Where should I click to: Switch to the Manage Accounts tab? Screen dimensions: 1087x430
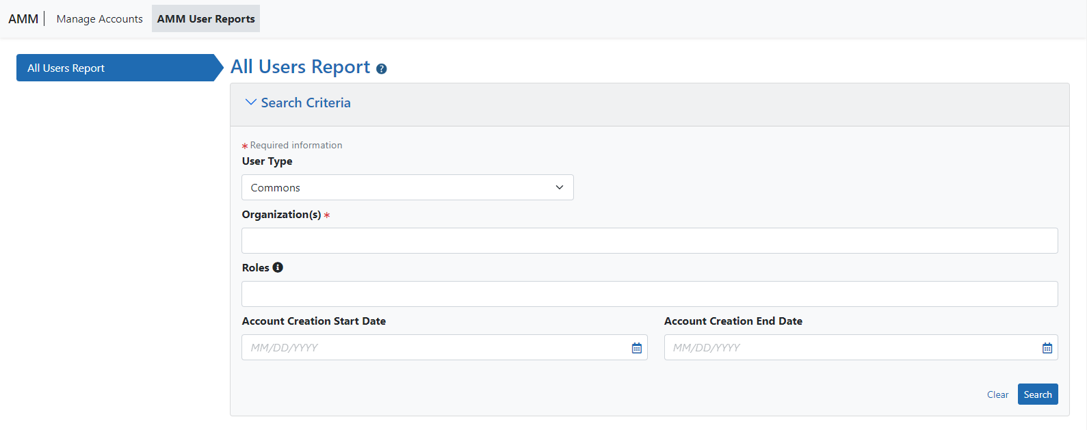[x=100, y=19]
